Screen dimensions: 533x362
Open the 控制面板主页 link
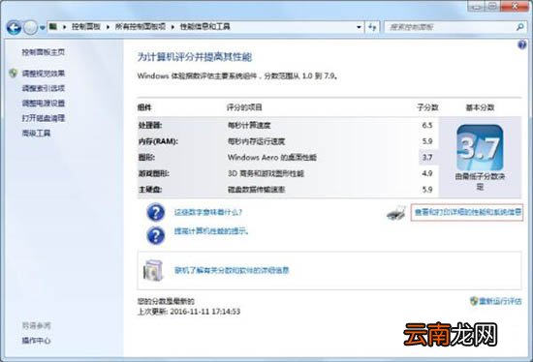[44, 52]
